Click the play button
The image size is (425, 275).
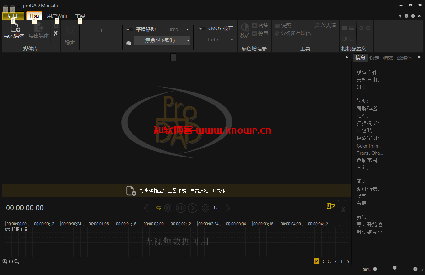193,208
